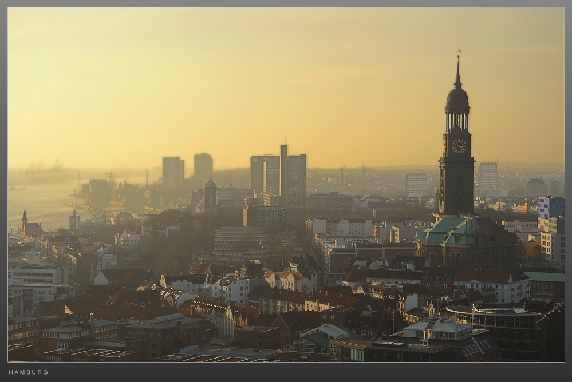Click the hazy river water on the left
The image size is (572, 382).
point(40,204)
